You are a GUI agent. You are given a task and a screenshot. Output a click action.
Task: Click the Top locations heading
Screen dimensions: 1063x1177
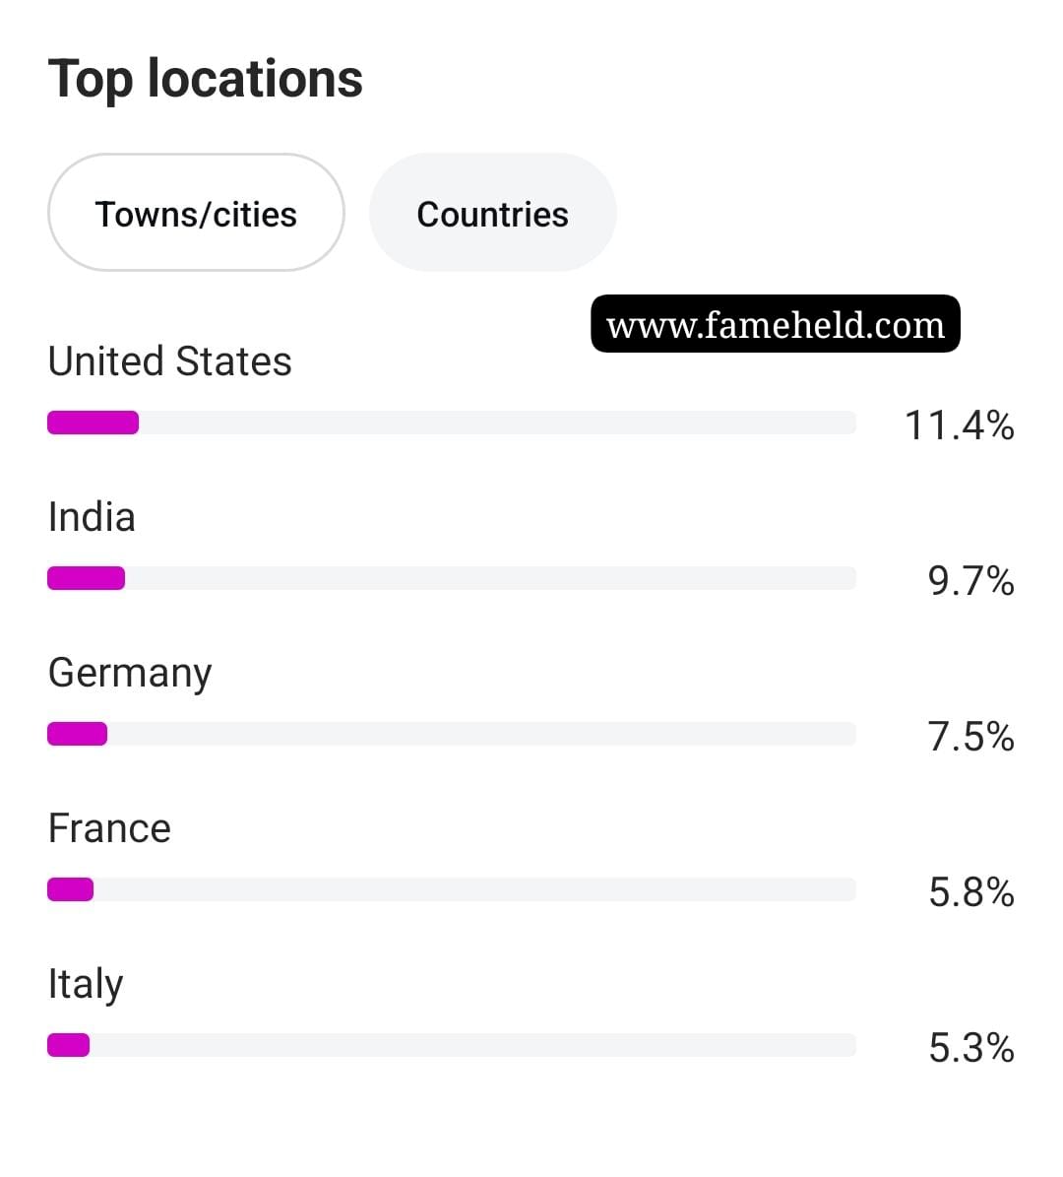(x=206, y=79)
